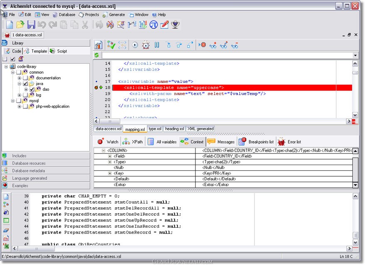Select the Template library tab
Image resolution: width=365 pixels, height=265 pixels.
(36, 51)
